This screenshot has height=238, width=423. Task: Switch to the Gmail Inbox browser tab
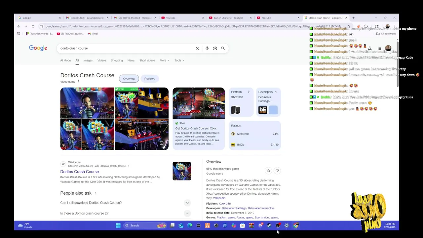pyautogui.click(x=87, y=18)
